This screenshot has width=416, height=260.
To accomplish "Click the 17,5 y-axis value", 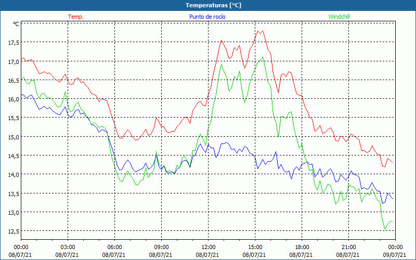I will tap(14, 43).
